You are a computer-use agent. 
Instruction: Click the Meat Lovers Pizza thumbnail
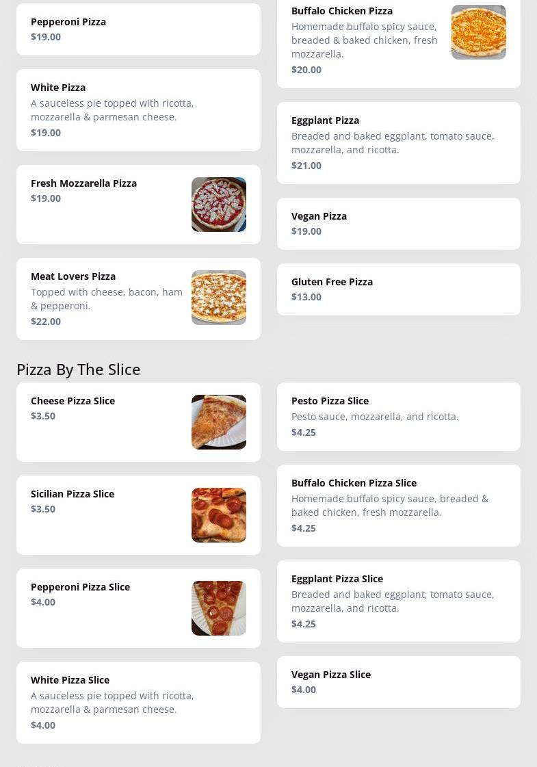click(218, 298)
